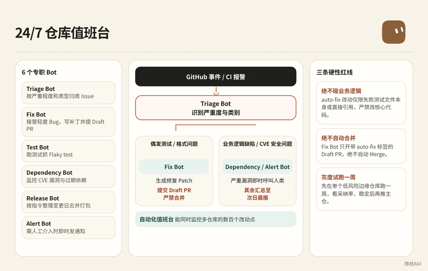
Task: Click the 自动化值班台 summary banner
Action: coord(216,219)
